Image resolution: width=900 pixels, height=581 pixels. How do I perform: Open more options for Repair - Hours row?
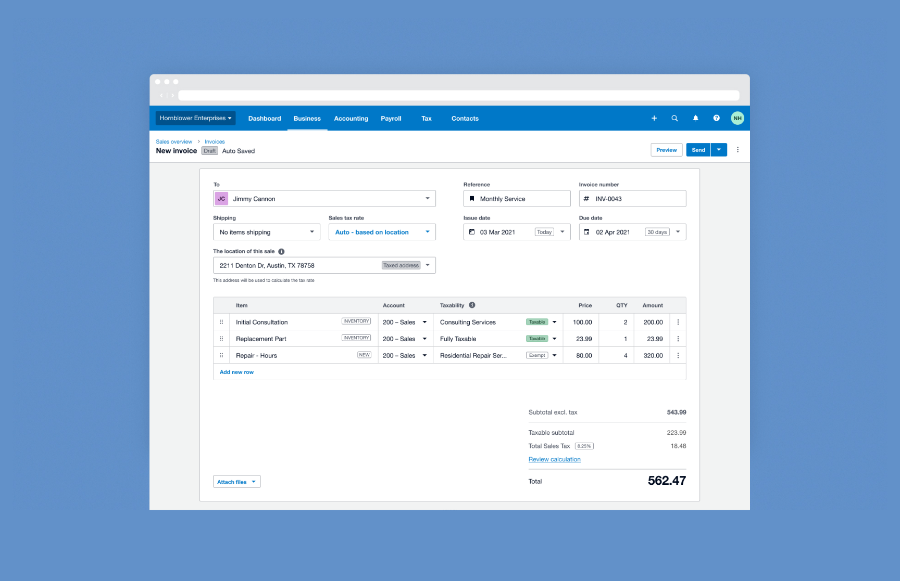(x=678, y=356)
